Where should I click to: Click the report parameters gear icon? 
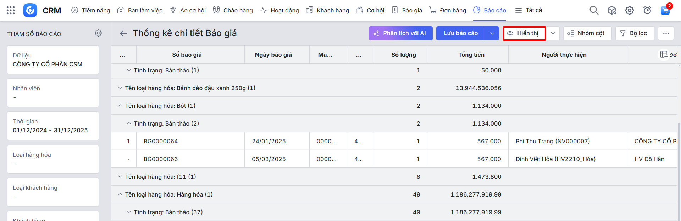click(x=98, y=33)
